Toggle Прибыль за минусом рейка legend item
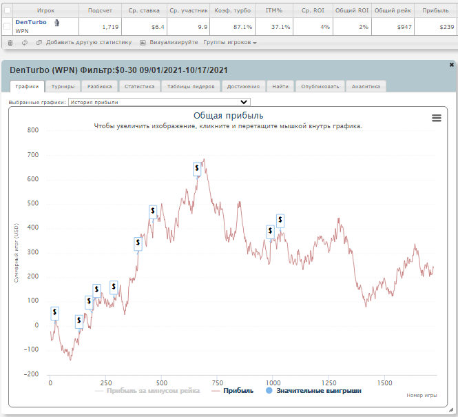The image size is (458, 417). tap(147, 391)
